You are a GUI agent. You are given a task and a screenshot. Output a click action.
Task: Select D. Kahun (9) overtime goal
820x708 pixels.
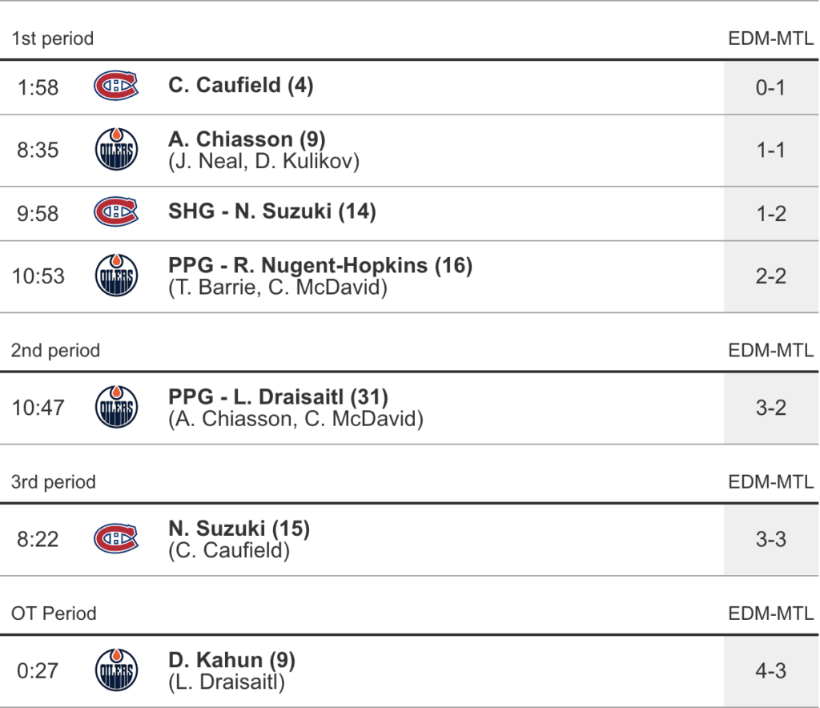pyautogui.click(x=231, y=660)
